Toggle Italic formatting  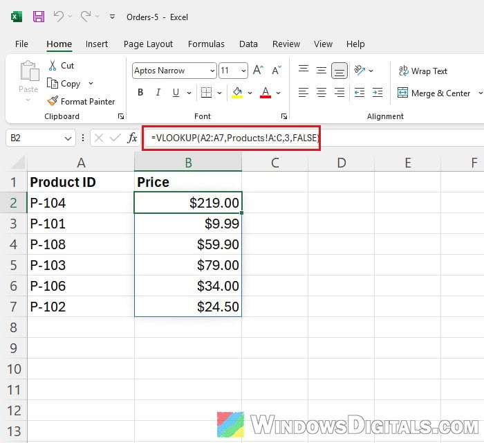point(158,92)
